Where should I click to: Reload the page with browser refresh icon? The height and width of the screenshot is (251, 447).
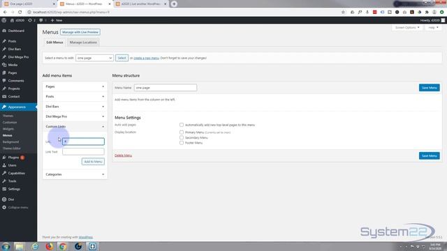20,13
